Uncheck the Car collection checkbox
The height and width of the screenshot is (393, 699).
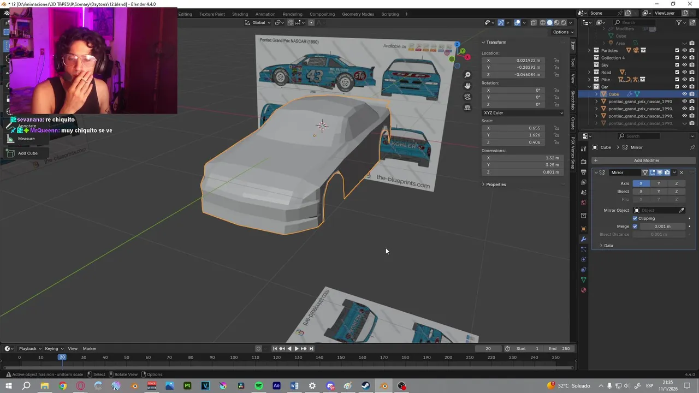[x=677, y=87]
